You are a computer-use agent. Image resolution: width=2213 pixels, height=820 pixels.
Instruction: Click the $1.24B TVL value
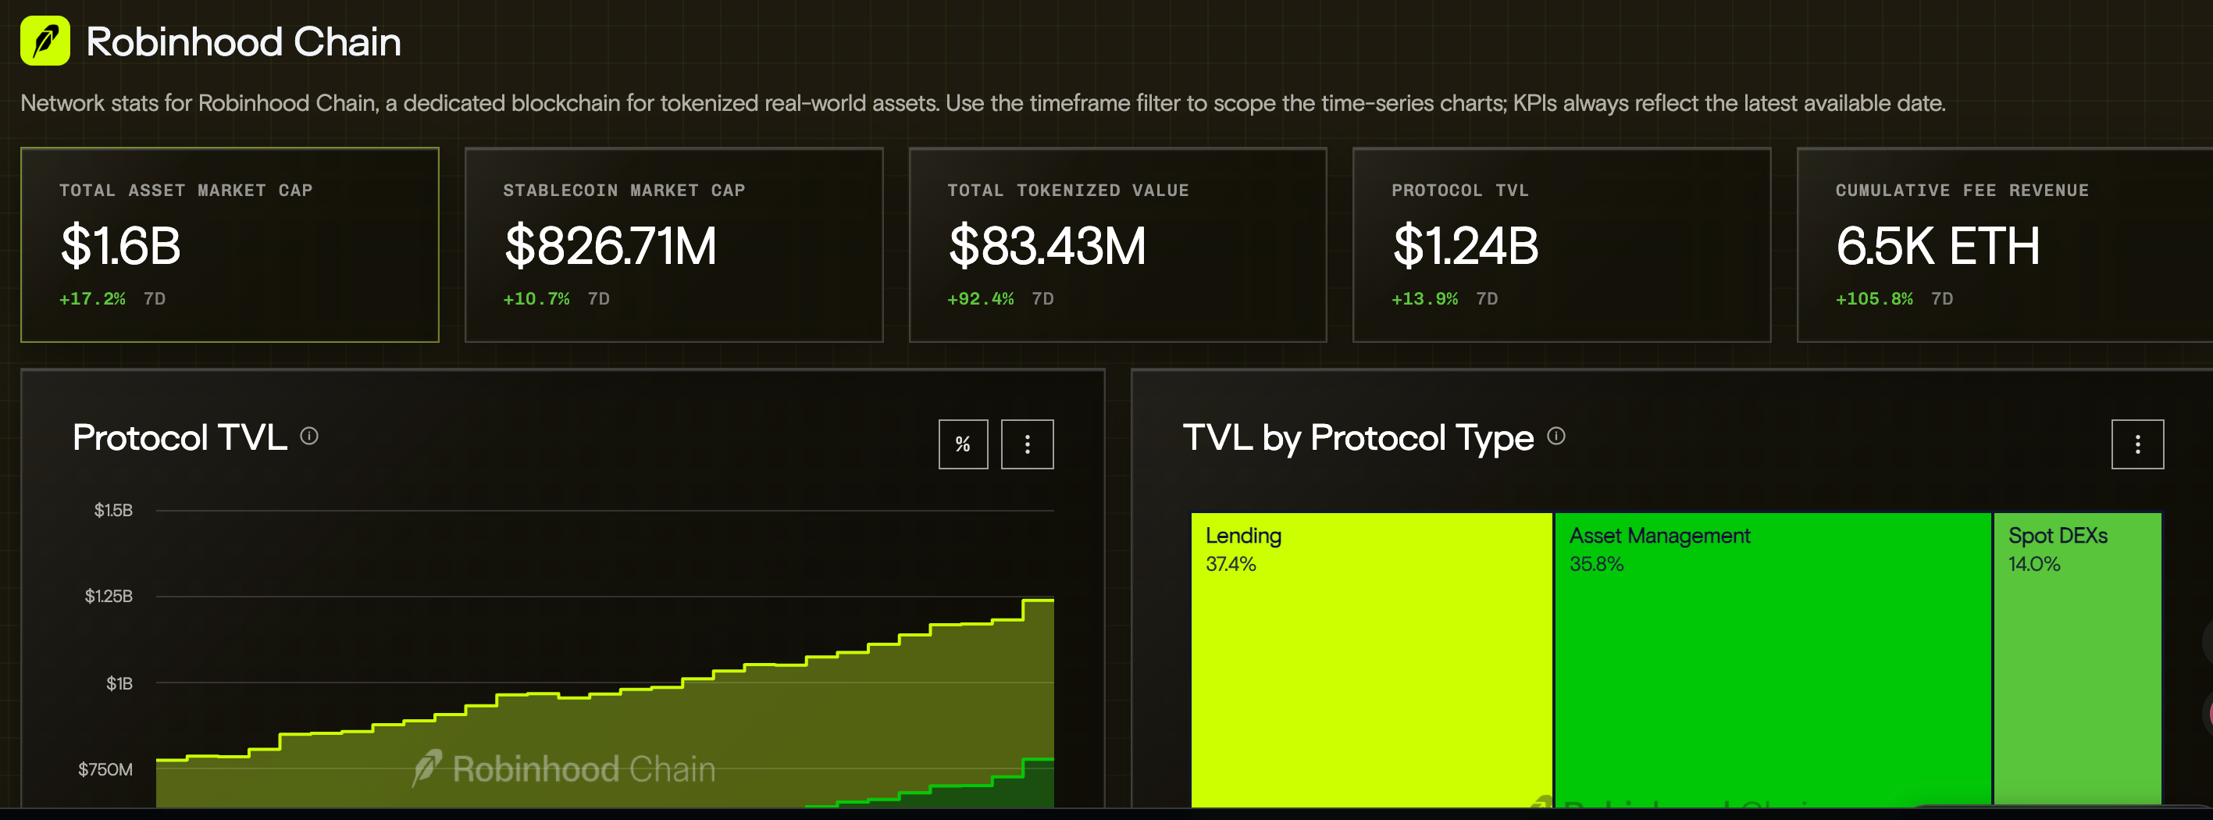click(x=1465, y=246)
